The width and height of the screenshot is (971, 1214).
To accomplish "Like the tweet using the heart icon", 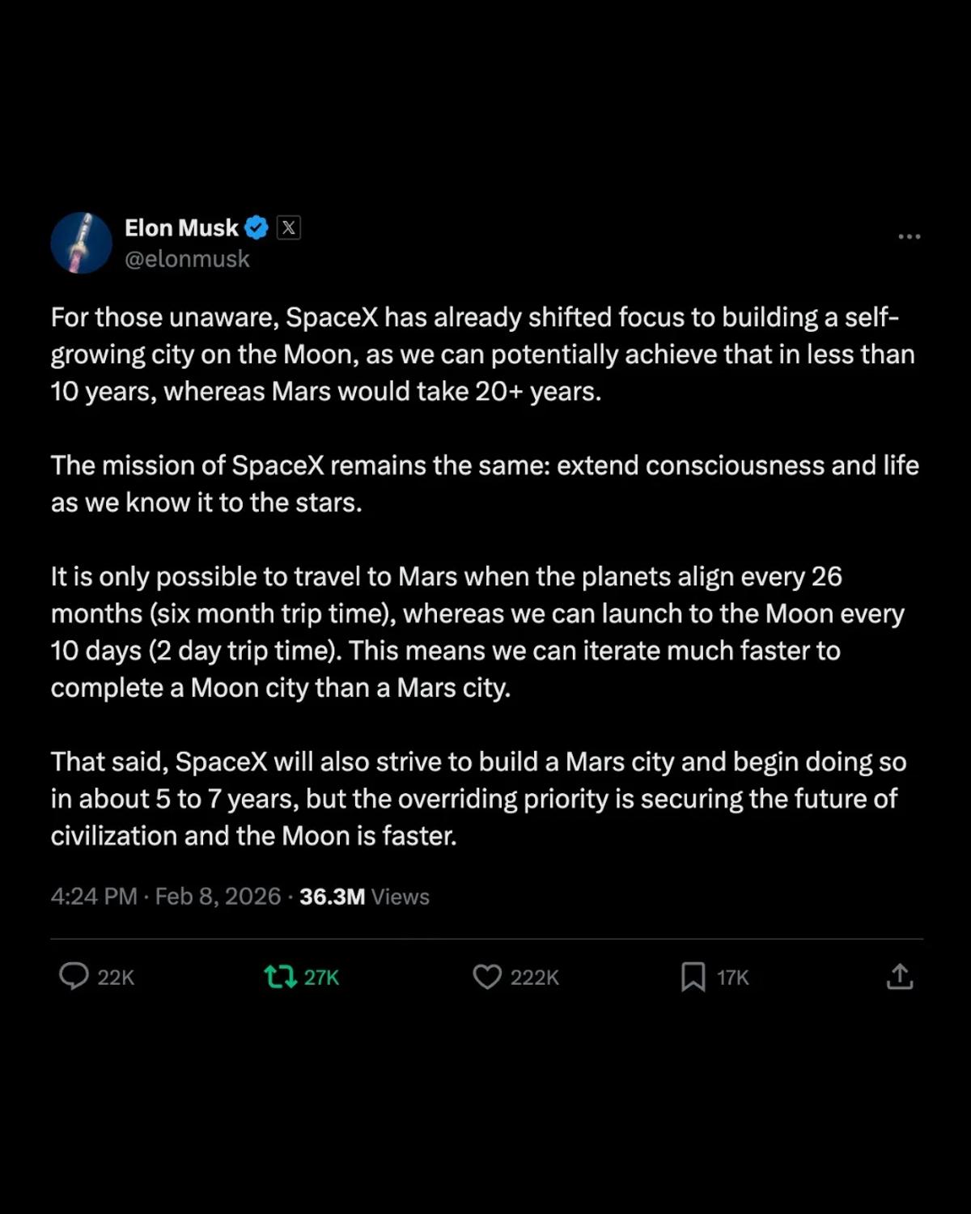I will click(488, 977).
